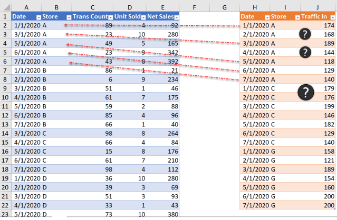Click Traffic In value 174

(x=317, y=25)
